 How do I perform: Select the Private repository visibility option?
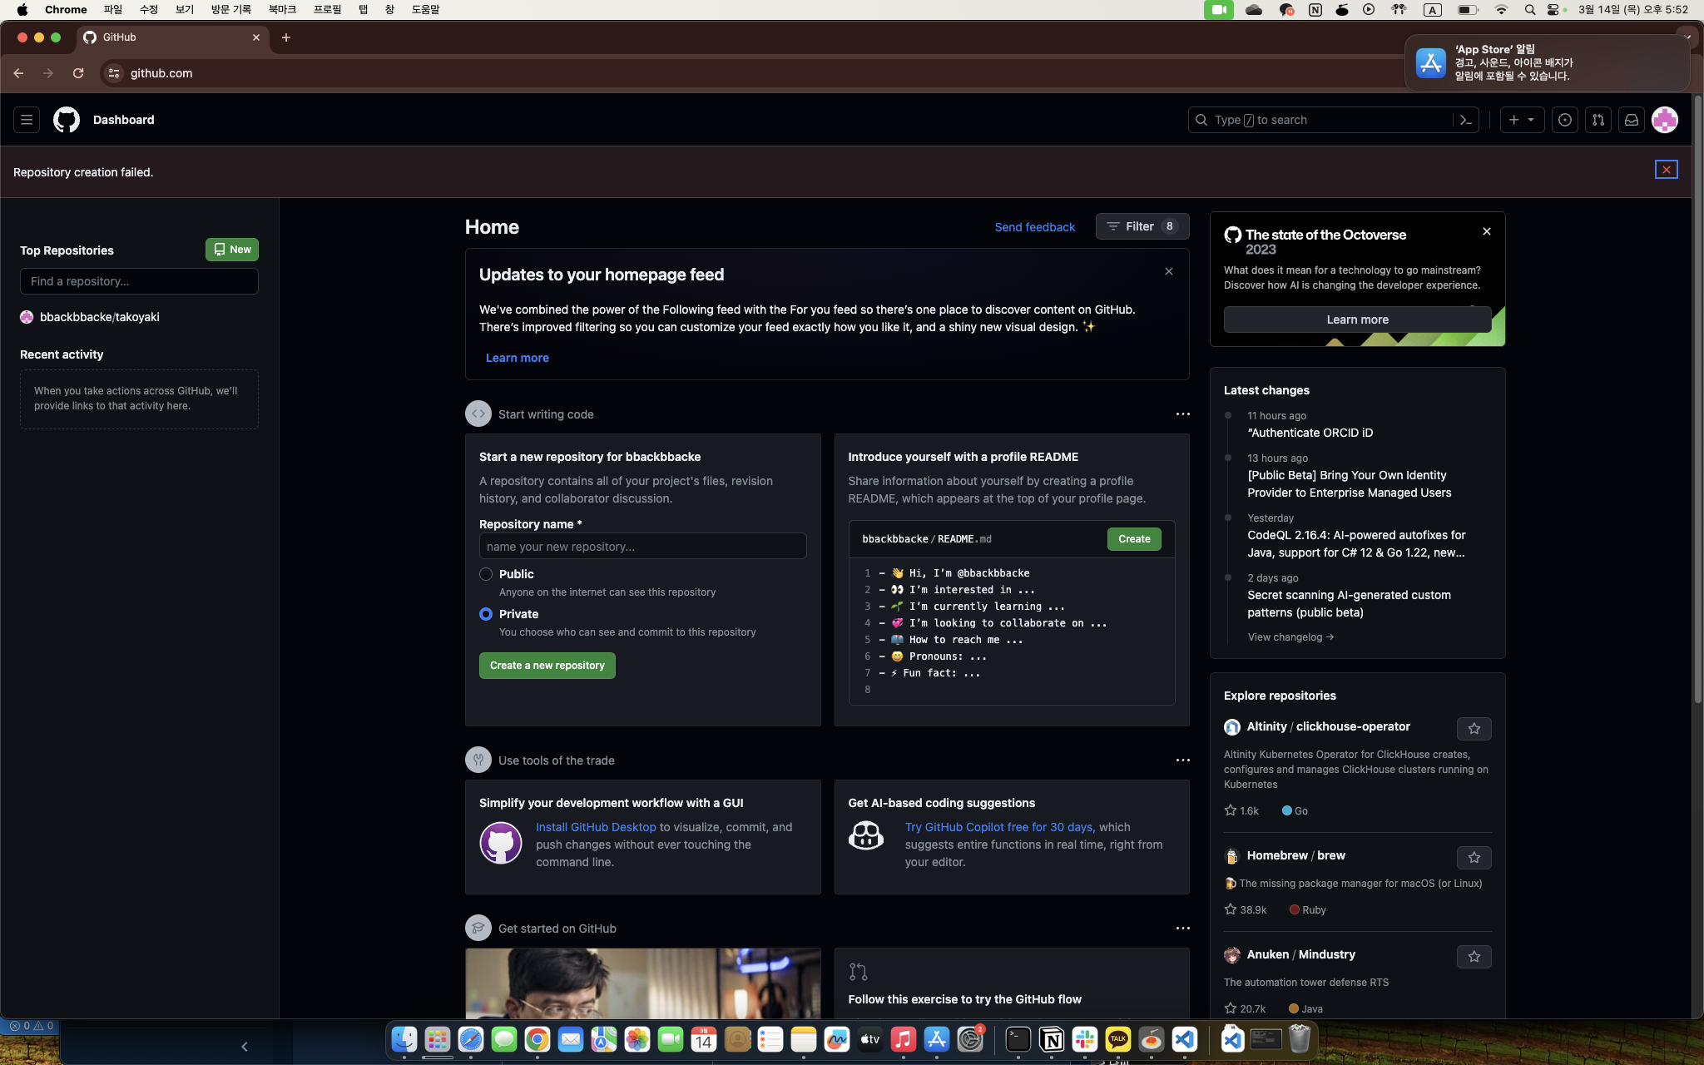click(486, 614)
